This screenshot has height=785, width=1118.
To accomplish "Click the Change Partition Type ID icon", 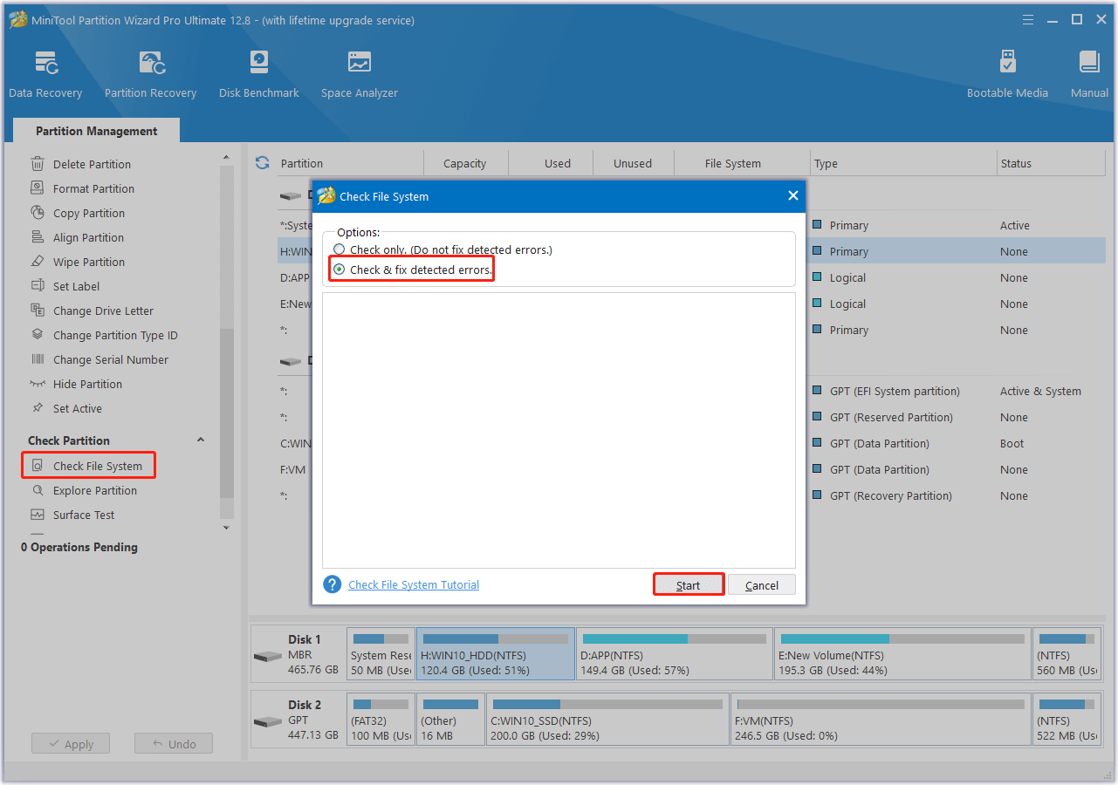I will [x=38, y=335].
